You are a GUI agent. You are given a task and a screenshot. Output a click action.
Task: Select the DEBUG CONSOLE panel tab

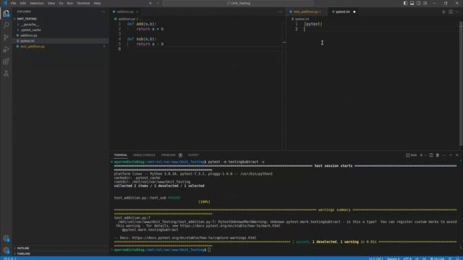[x=144, y=155]
